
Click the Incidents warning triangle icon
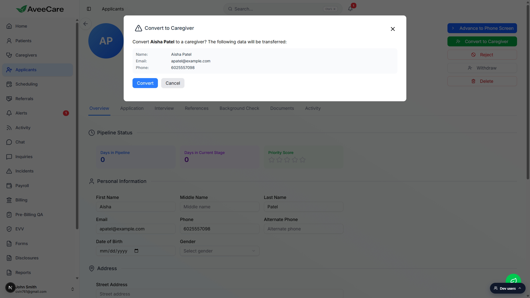click(9, 171)
